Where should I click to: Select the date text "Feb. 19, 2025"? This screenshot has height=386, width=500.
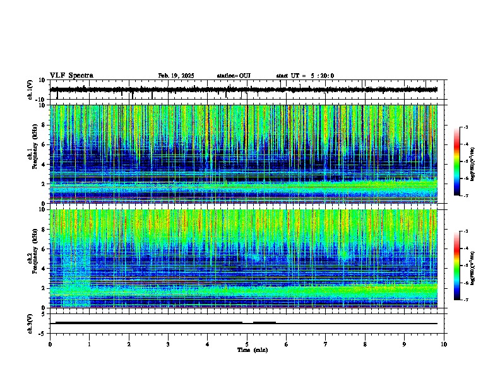[176, 76]
